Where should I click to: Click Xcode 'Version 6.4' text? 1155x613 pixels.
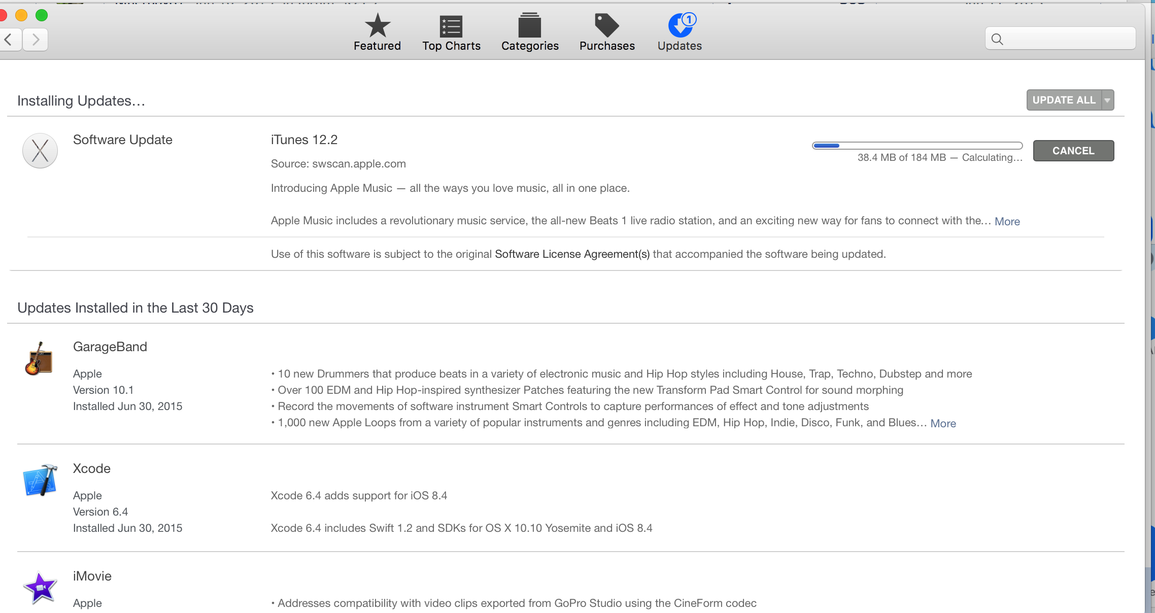[x=100, y=512]
